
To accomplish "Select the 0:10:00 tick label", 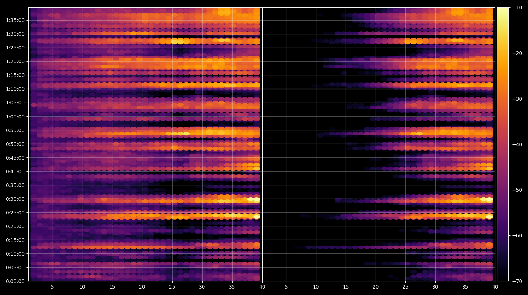I will (x=15, y=254).
